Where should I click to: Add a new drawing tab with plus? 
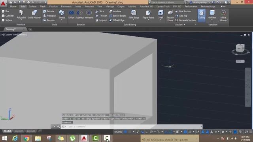(x=30, y=30)
